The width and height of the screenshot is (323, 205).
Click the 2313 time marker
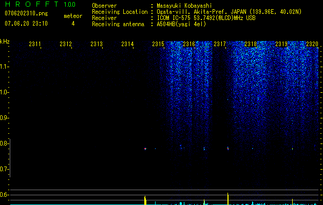click(x=97, y=44)
